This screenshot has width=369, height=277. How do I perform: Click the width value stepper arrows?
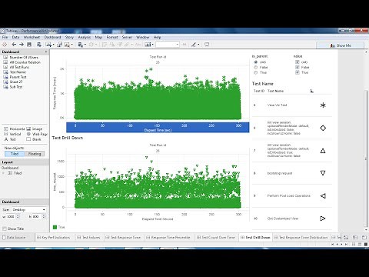(x=18, y=216)
